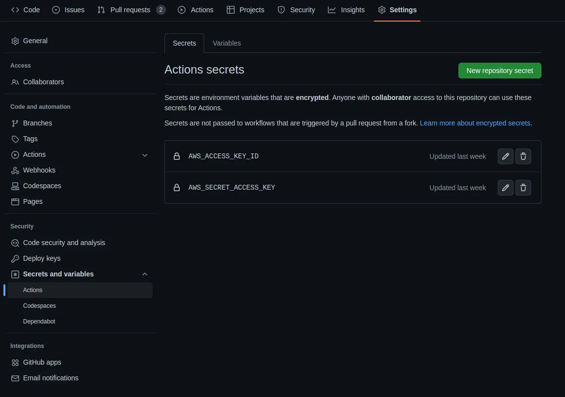Viewport: 565px width, 397px height.
Task: Open Learn more about encrypted secrets link
Action: [475, 123]
